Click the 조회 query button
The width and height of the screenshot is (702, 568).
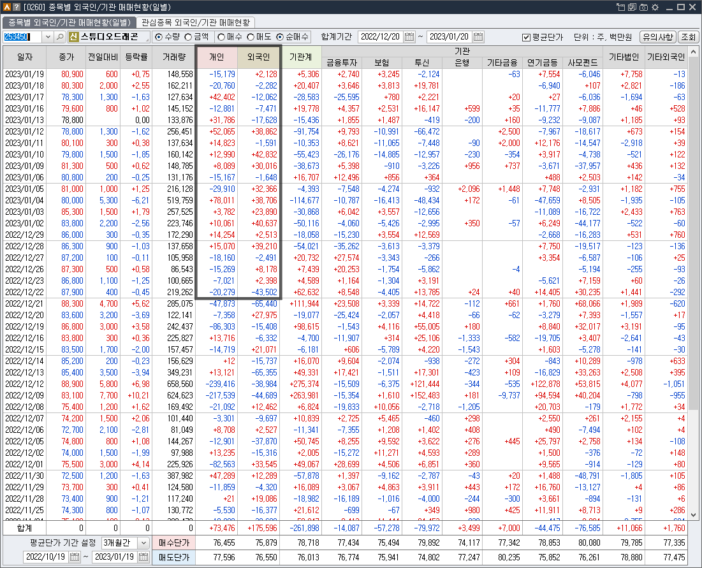pyautogui.click(x=688, y=37)
